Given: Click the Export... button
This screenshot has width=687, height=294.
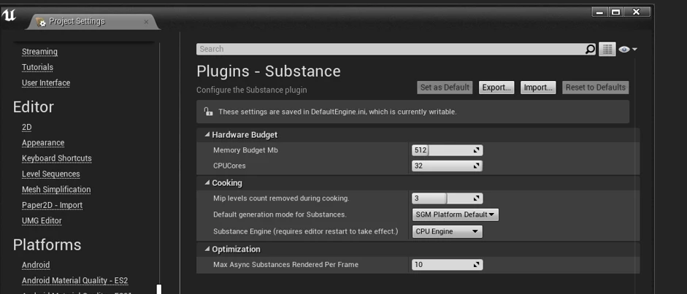Looking at the screenshot, I should point(496,87).
